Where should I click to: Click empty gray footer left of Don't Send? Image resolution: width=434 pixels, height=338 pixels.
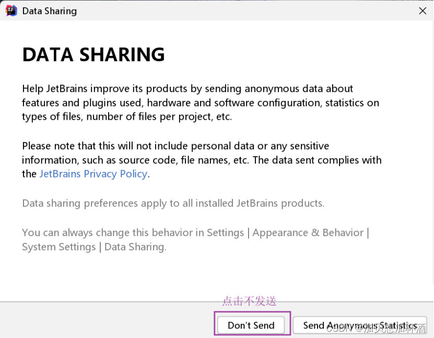104,320
